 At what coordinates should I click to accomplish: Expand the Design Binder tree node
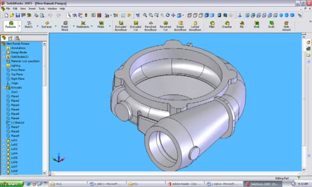point(4,52)
